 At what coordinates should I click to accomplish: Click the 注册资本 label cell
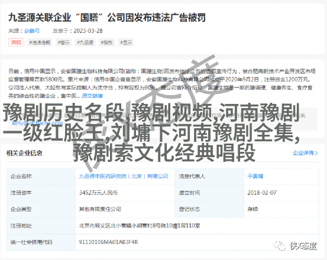pyautogui.click(x=41, y=193)
